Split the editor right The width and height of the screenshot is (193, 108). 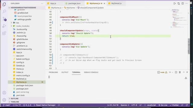click(x=183, y=3)
